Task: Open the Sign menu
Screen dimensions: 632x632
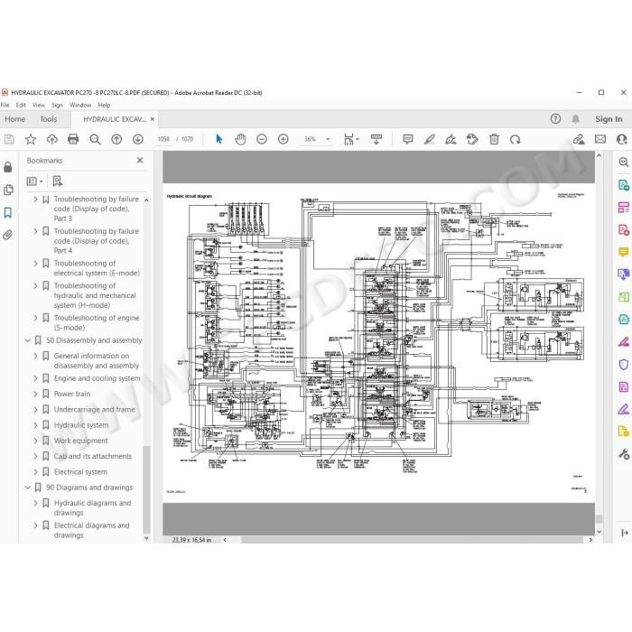Action: click(57, 106)
